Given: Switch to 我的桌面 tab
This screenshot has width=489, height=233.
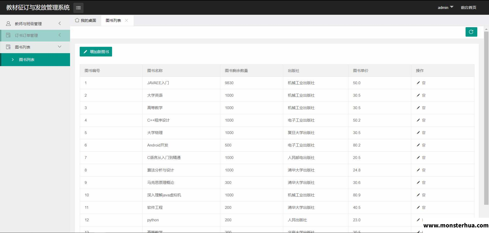Looking at the screenshot, I should click(86, 20).
